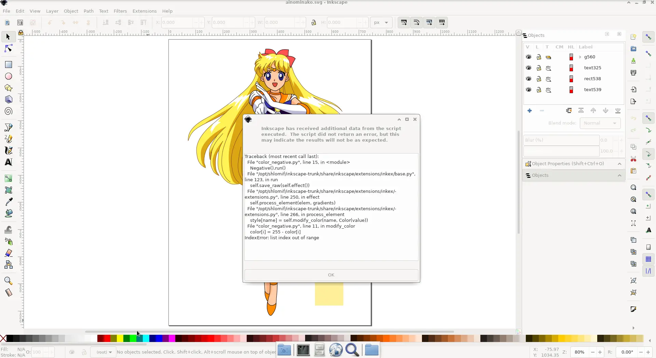Zoom in with the plus button

click(600, 352)
